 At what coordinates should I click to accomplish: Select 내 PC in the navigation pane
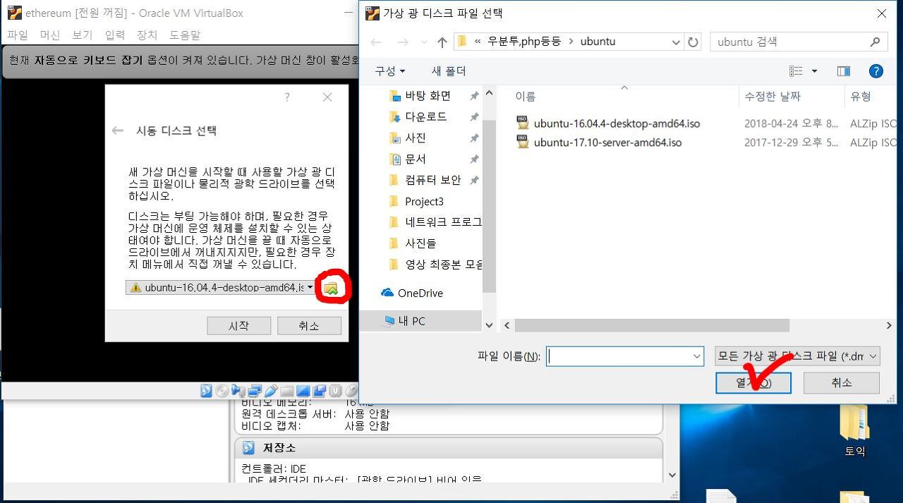click(413, 321)
